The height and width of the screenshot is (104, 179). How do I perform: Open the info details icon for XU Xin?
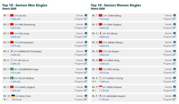[x=86, y=15]
